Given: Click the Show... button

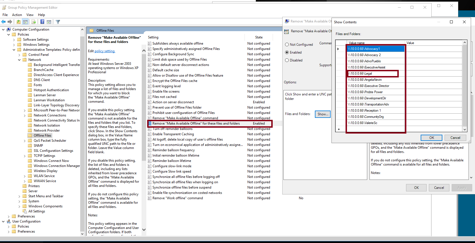Looking at the screenshot, I should click(323, 114).
